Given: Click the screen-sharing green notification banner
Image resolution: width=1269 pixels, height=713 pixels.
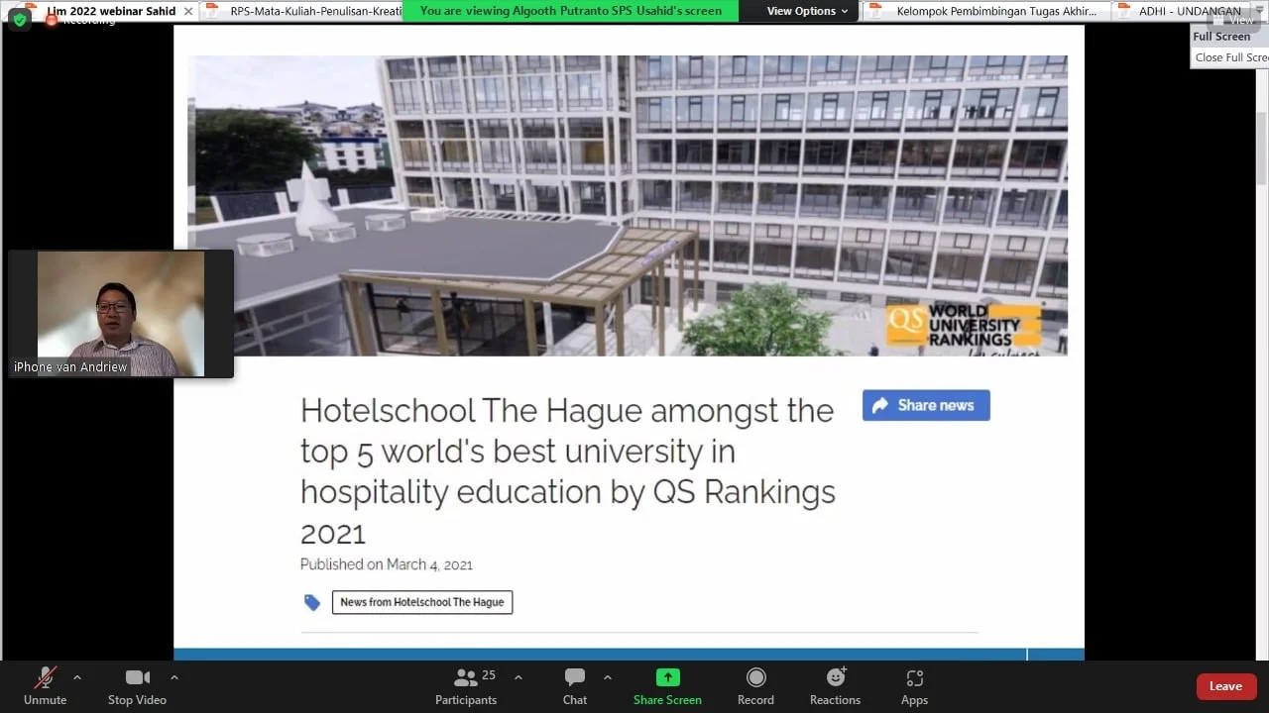Looking at the screenshot, I should click(571, 11).
